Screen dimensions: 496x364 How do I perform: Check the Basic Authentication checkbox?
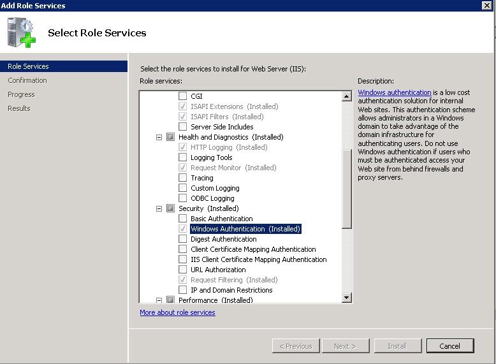click(183, 219)
